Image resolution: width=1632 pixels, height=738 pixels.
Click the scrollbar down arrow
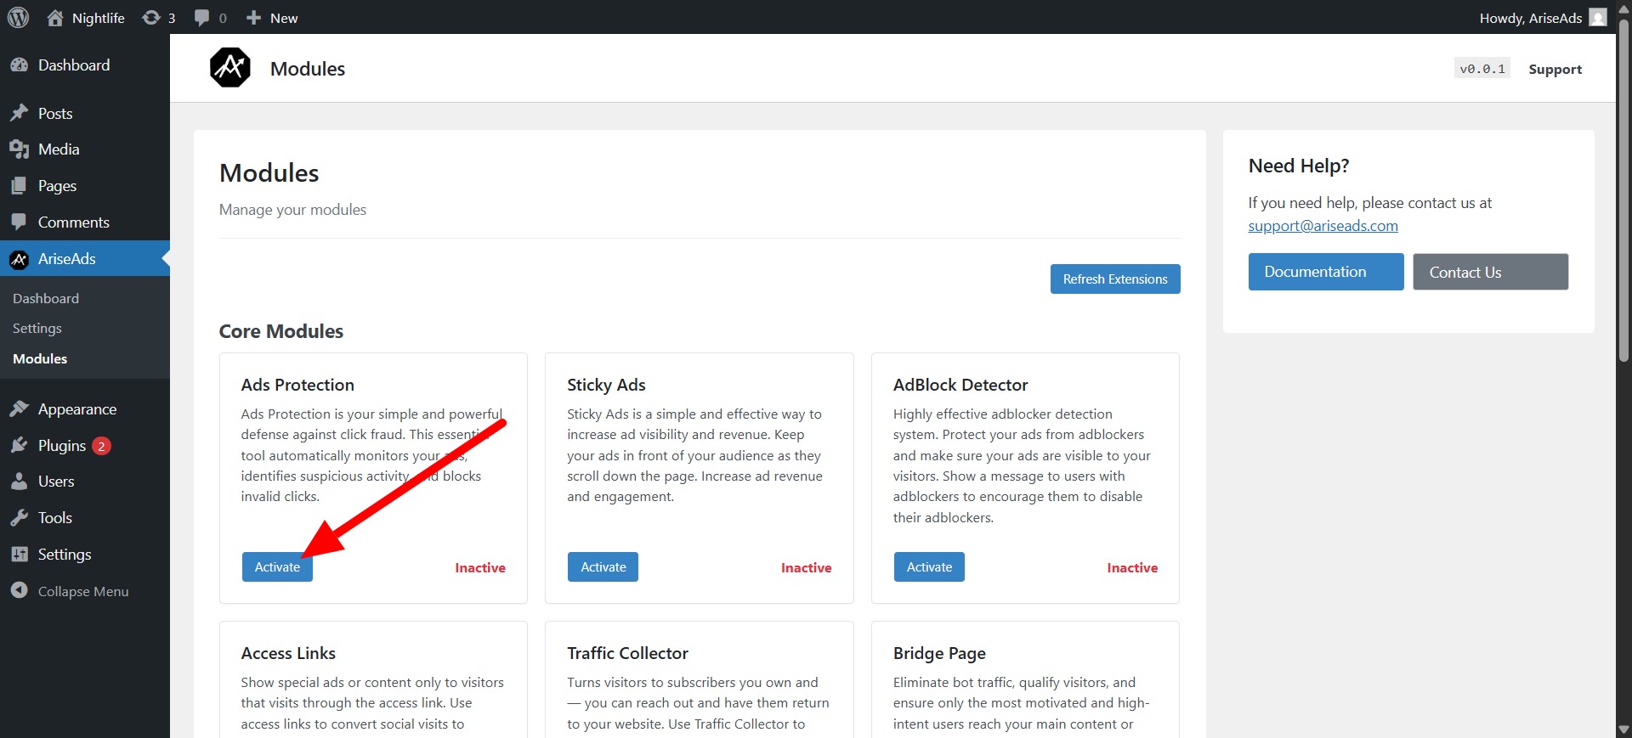(1623, 730)
